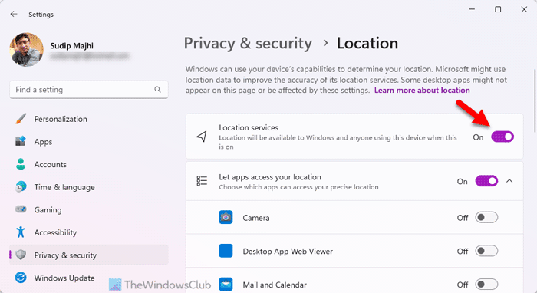
Task: Focus the Find a setting field
Action: point(89,90)
